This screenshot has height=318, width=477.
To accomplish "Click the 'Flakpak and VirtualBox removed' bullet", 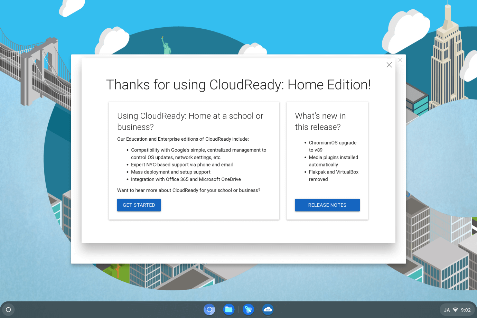I will coord(334,175).
